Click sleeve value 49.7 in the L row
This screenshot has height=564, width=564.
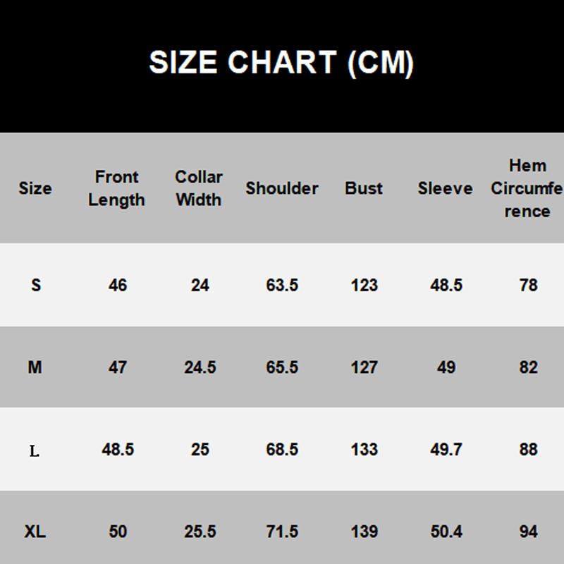pyautogui.click(x=446, y=449)
